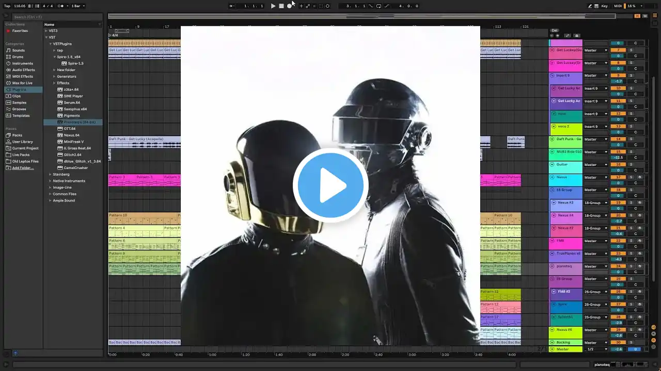The height and width of the screenshot is (371, 661).
Task: Toggle track activator 22 on FM8 track
Action: (618, 241)
